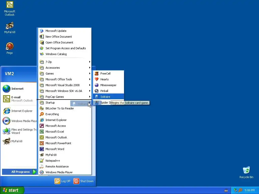Screen dimensions: 259x194
Task: Expand the 7-Zip submenu arrow
Action: click(x=90, y=62)
